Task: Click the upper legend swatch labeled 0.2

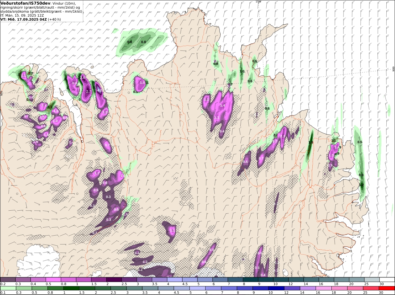Action: pos(8,279)
